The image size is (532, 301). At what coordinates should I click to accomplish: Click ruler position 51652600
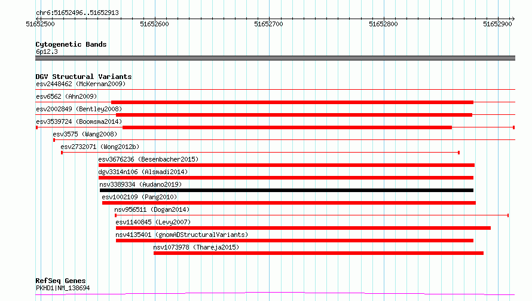(x=154, y=24)
